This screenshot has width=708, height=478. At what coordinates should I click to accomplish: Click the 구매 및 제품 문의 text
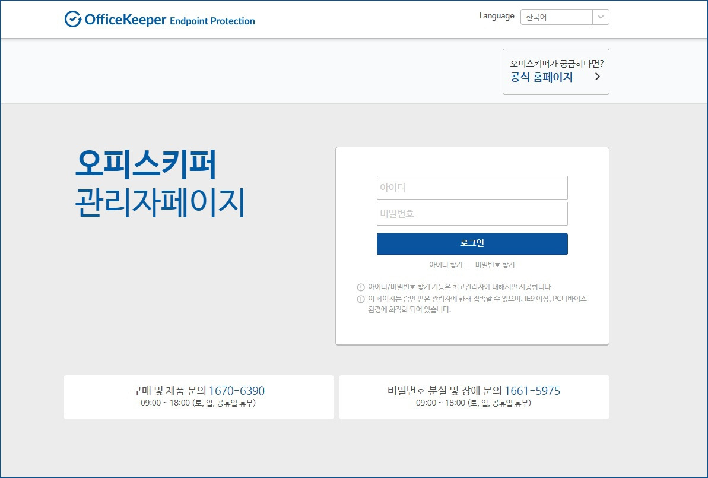click(x=169, y=391)
